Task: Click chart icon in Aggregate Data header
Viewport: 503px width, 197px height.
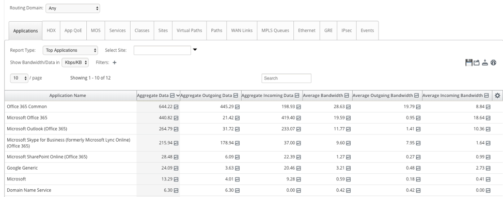Action: tap(172, 96)
